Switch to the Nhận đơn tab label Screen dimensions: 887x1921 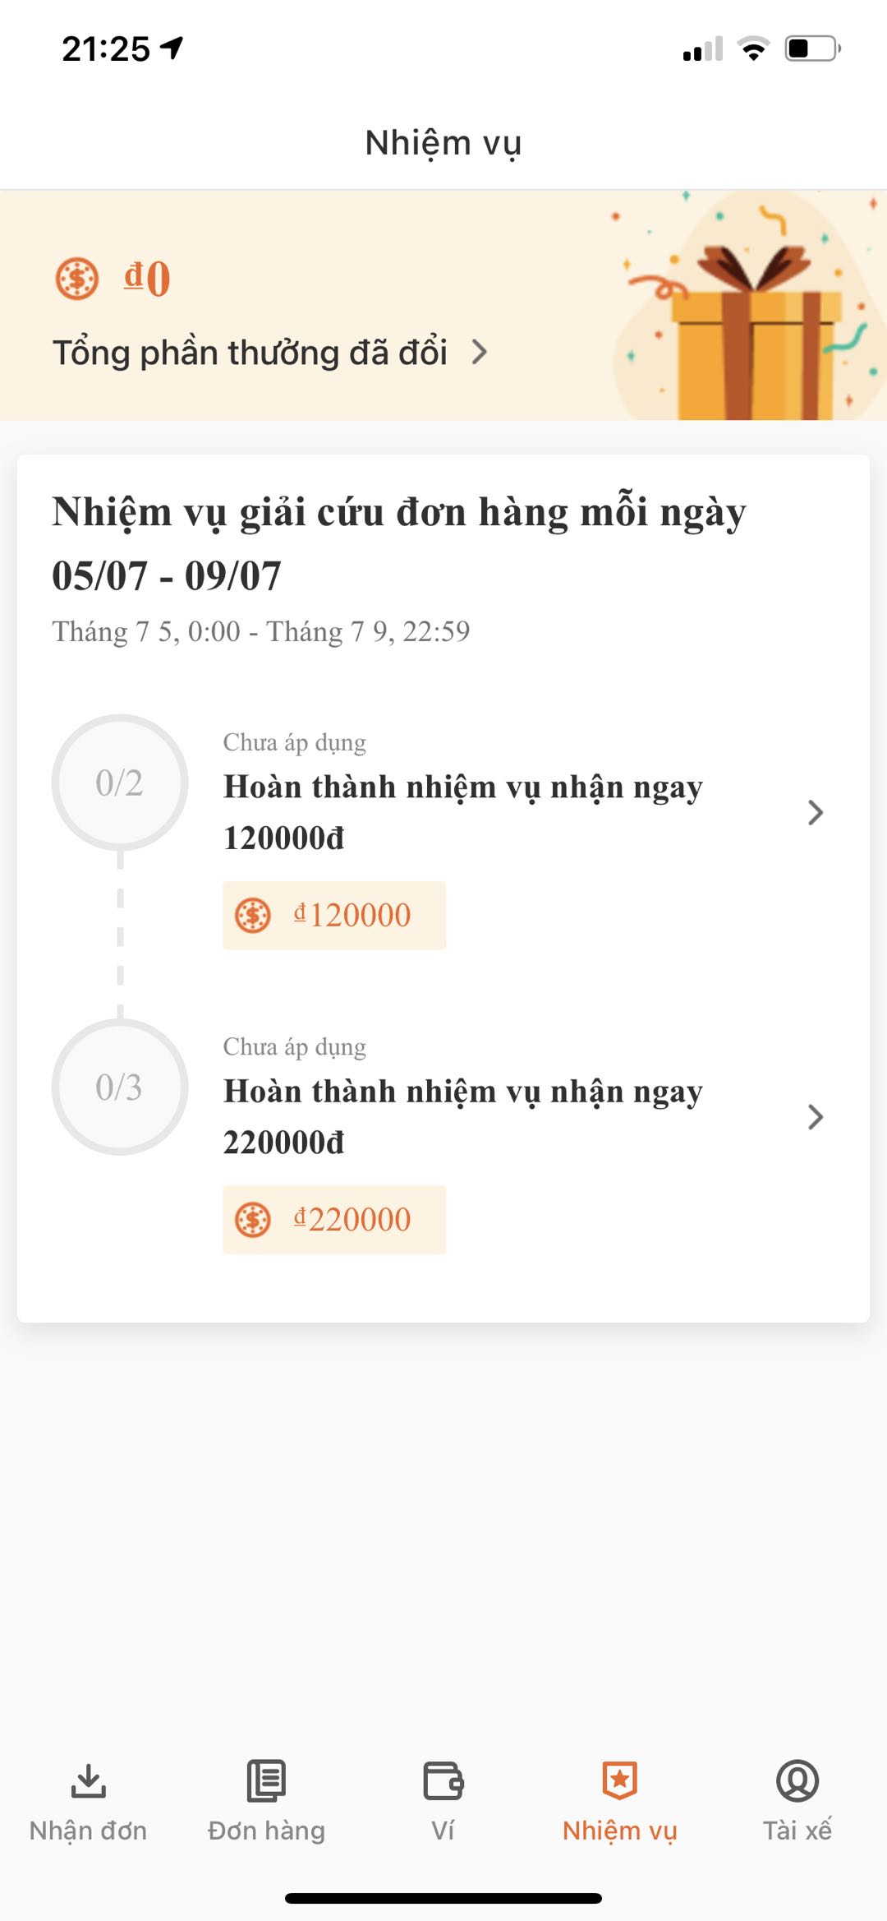click(x=88, y=1831)
